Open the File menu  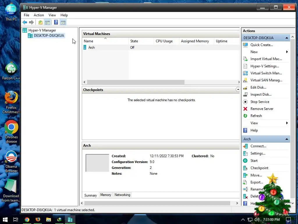[26, 15]
